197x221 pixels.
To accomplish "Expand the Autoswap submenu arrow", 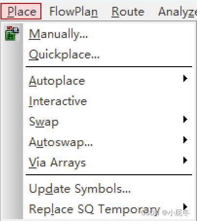I will [x=185, y=140].
